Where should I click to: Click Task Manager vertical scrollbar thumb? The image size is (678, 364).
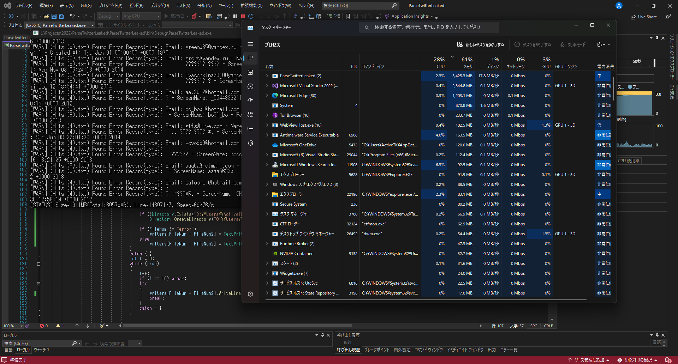[614, 89]
